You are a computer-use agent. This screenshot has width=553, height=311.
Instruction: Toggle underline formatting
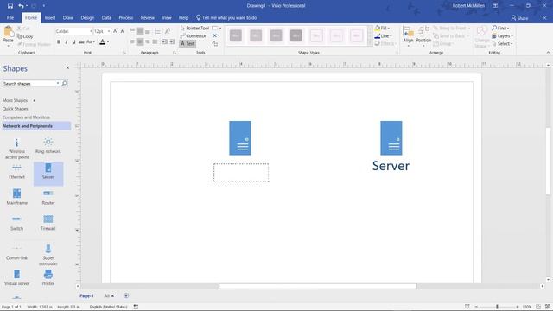pos(73,42)
